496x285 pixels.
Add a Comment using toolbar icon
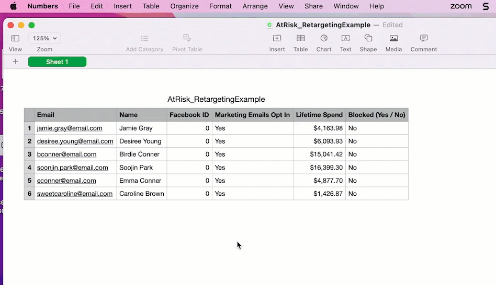click(423, 39)
